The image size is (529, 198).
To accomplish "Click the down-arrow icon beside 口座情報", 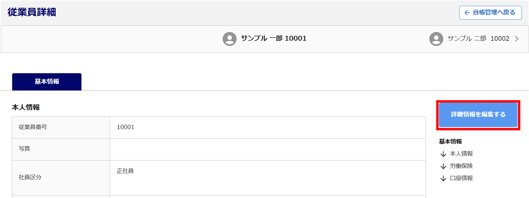I will (443, 179).
